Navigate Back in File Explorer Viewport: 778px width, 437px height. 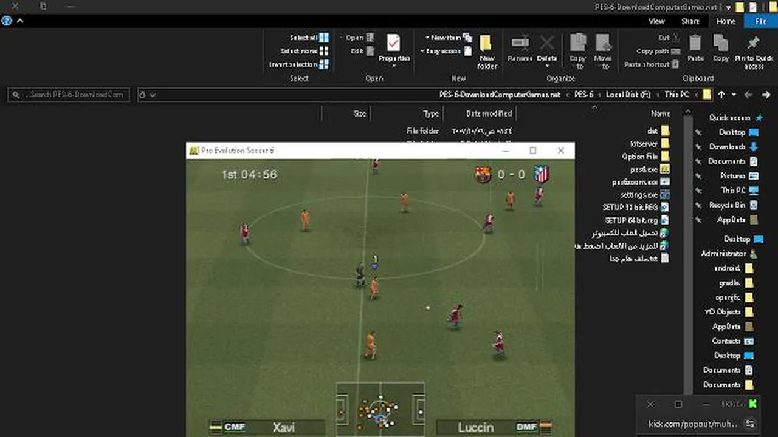coord(766,95)
